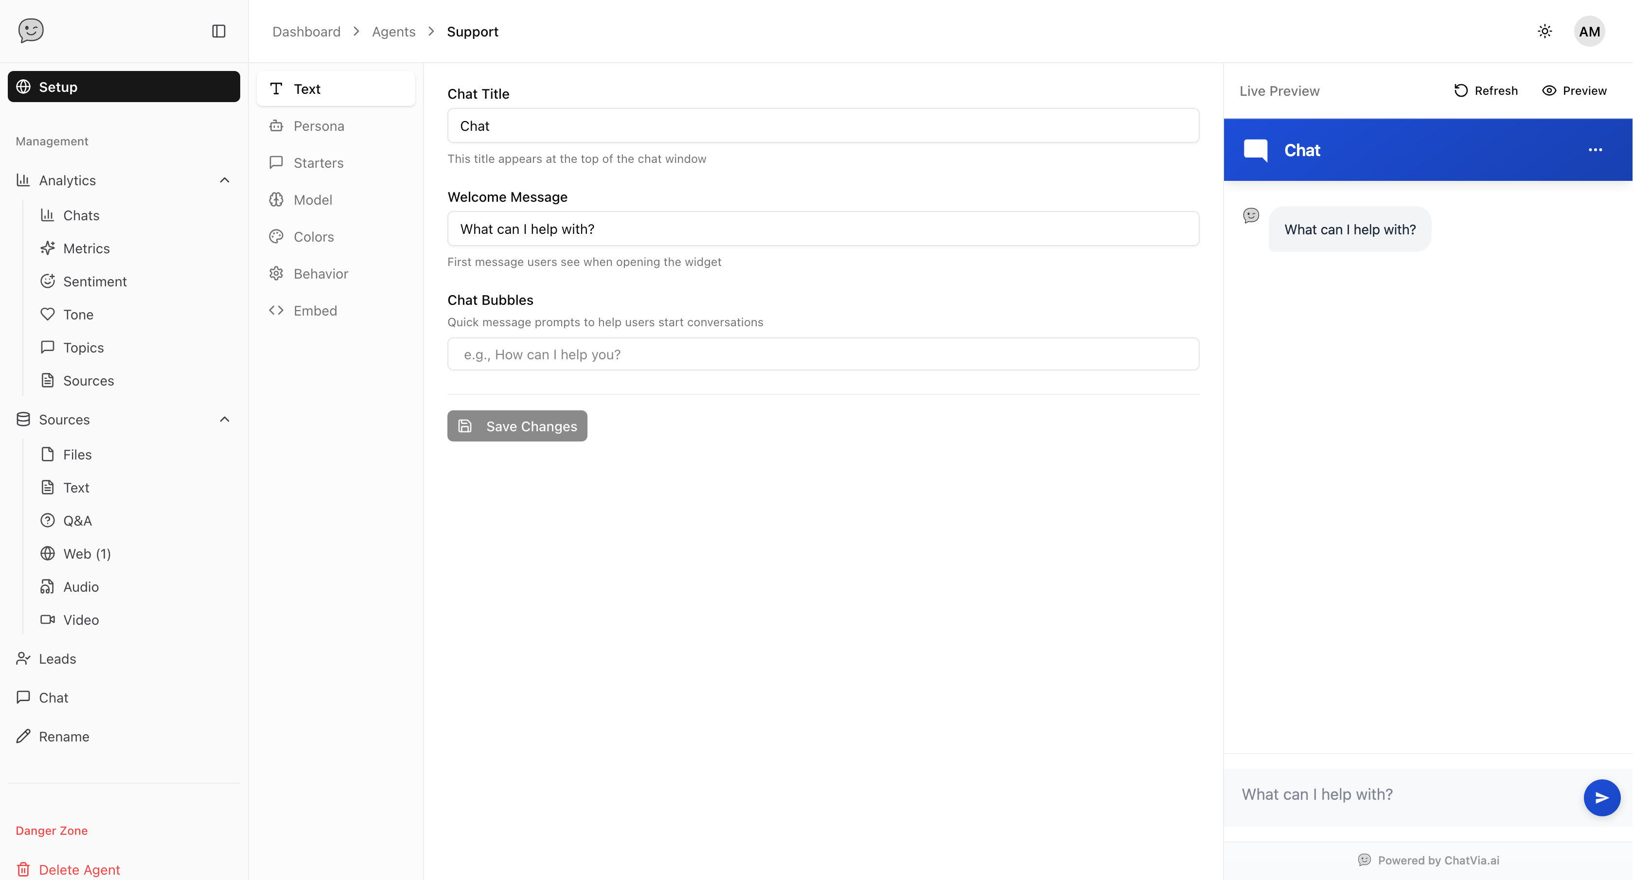Toggle light/dark theme sun icon
The image size is (1633, 880).
click(1544, 31)
